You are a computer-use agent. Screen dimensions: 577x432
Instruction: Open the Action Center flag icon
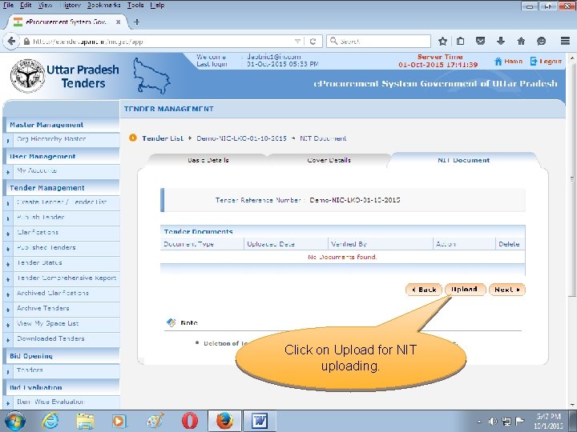[519, 421]
